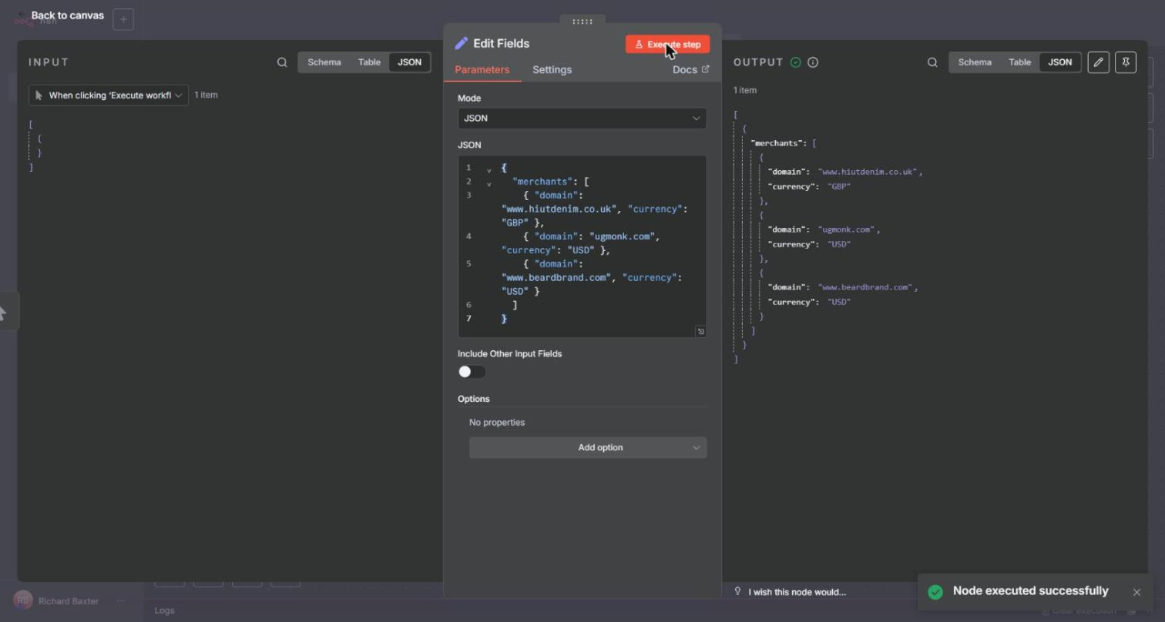The width and height of the screenshot is (1165, 622).
Task: Fold the merchants array at line 2
Action: pyautogui.click(x=488, y=184)
